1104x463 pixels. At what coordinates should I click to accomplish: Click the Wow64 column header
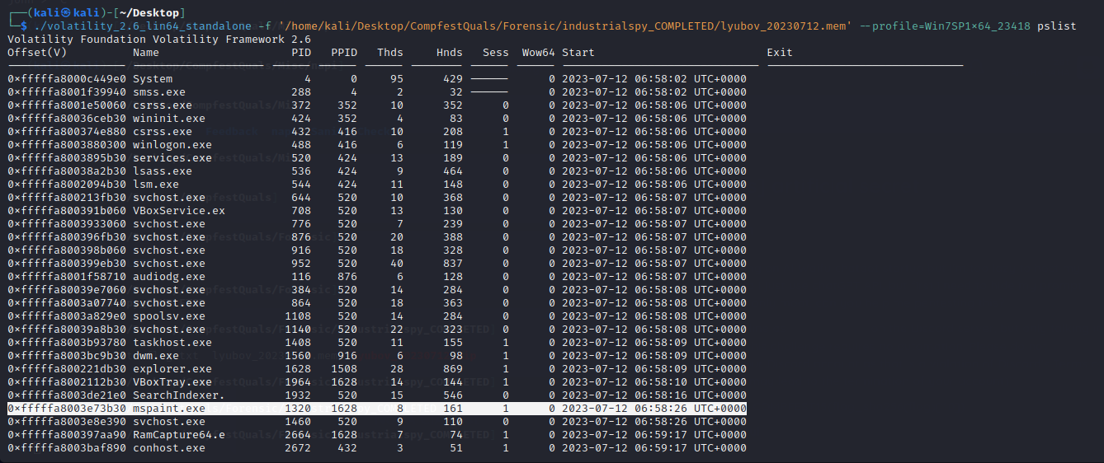click(x=538, y=53)
